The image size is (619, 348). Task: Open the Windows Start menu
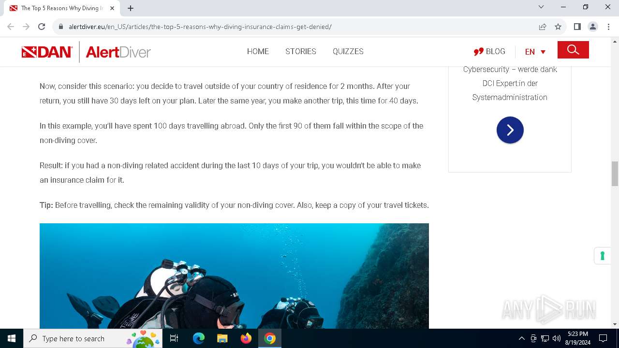click(12, 338)
